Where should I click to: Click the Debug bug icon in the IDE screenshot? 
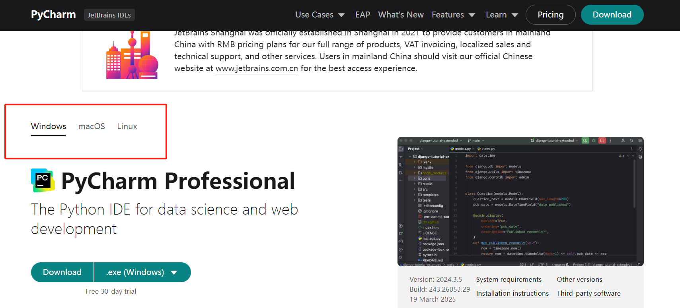click(594, 140)
